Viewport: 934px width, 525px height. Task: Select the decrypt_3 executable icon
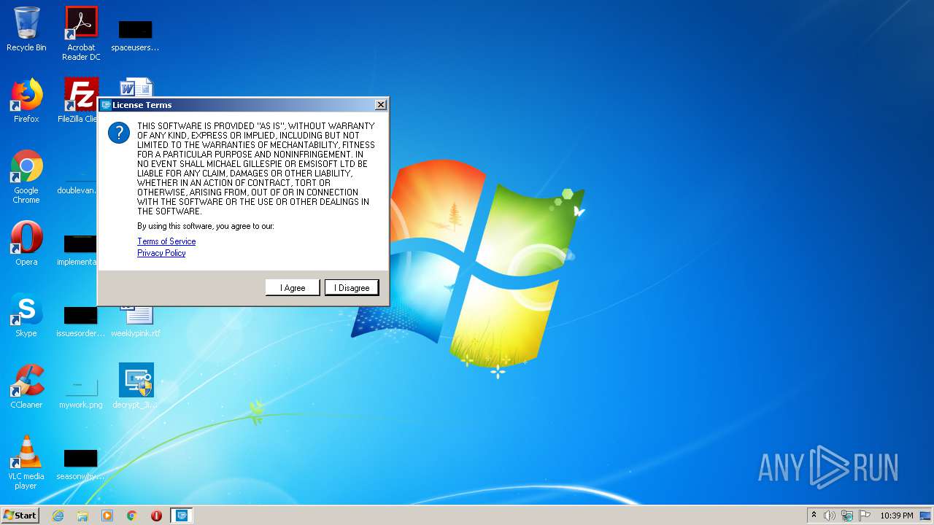[x=136, y=386]
